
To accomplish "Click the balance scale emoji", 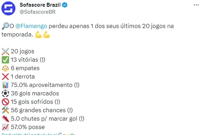I will (x=5, y=68).
